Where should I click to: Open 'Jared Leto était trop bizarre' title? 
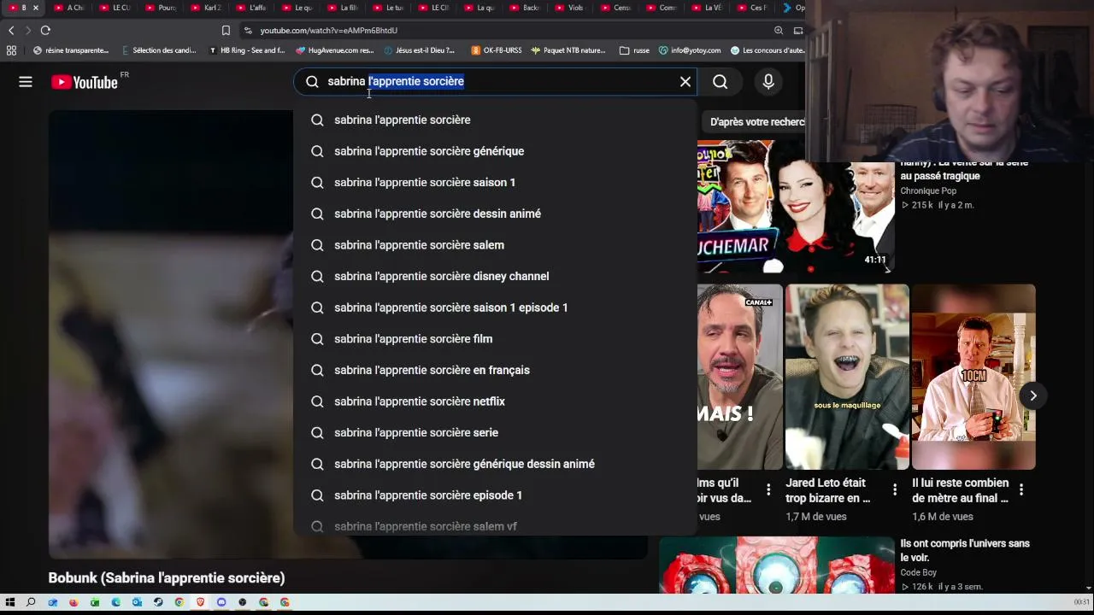click(828, 490)
